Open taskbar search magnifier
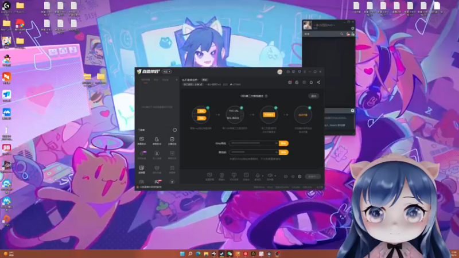This screenshot has width=459, height=258. [190, 253]
